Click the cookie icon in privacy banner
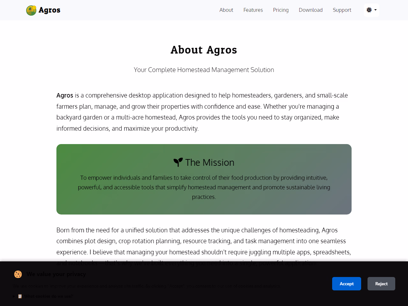 (x=18, y=274)
